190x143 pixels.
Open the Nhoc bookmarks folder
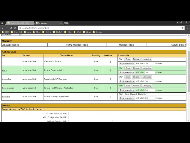pyautogui.click(x=37, y=32)
